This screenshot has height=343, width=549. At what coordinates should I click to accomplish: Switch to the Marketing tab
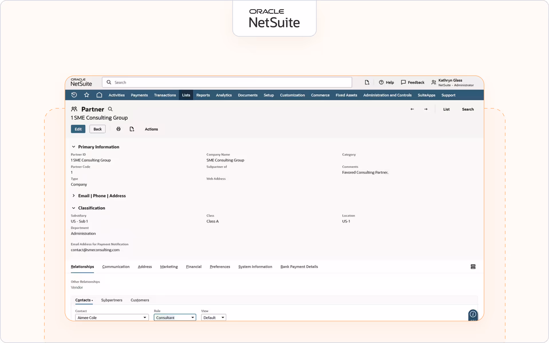click(x=169, y=267)
